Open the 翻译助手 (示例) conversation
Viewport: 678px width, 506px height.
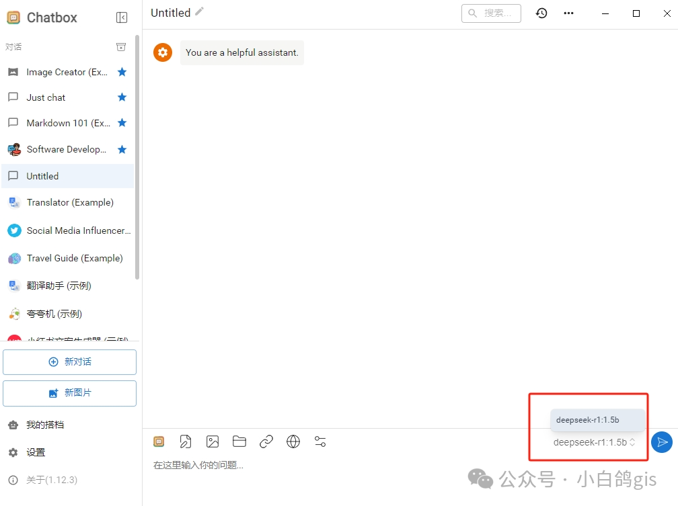tap(68, 286)
